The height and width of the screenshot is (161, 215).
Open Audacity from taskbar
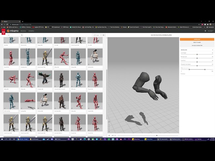[200, 139]
